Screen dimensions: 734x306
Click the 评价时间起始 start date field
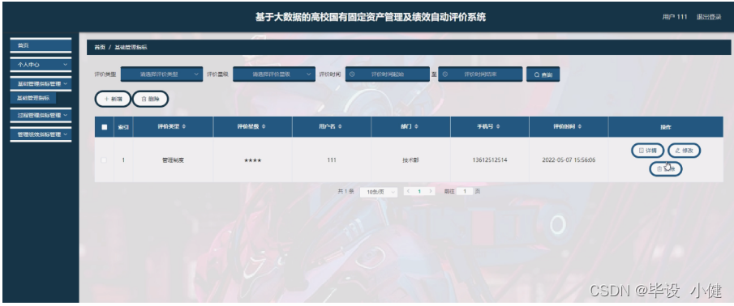point(388,74)
